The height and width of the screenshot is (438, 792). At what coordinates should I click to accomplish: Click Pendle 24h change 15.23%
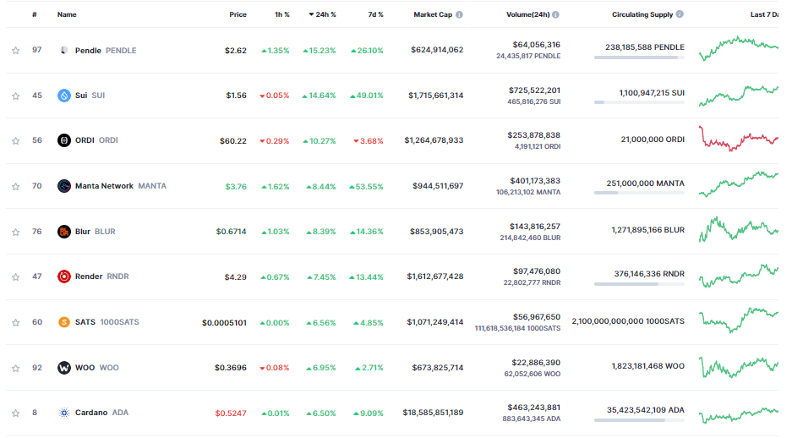click(x=320, y=51)
